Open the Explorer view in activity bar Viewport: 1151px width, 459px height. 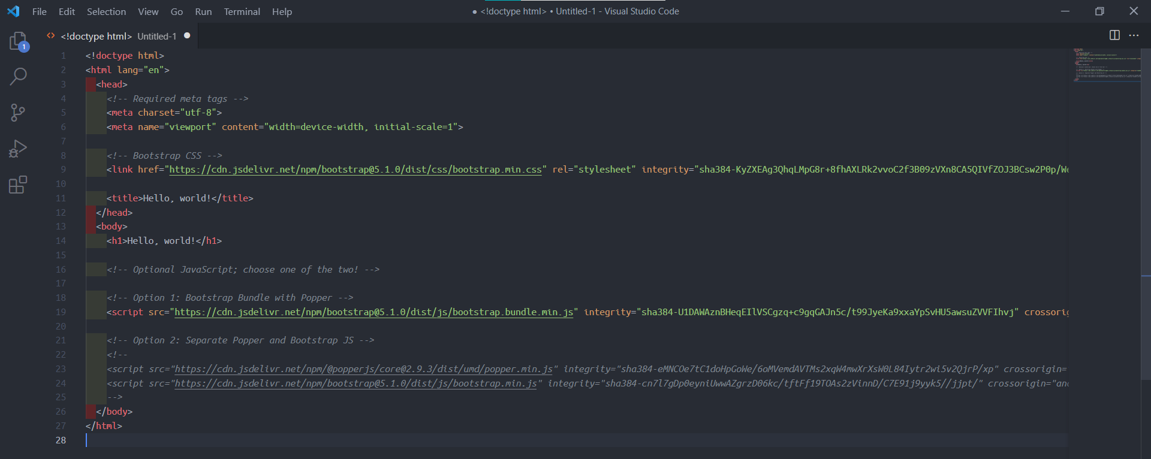point(18,41)
